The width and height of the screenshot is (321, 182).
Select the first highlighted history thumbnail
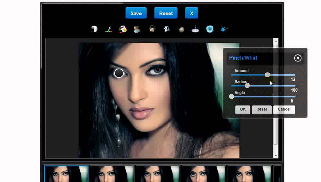tap(66, 174)
